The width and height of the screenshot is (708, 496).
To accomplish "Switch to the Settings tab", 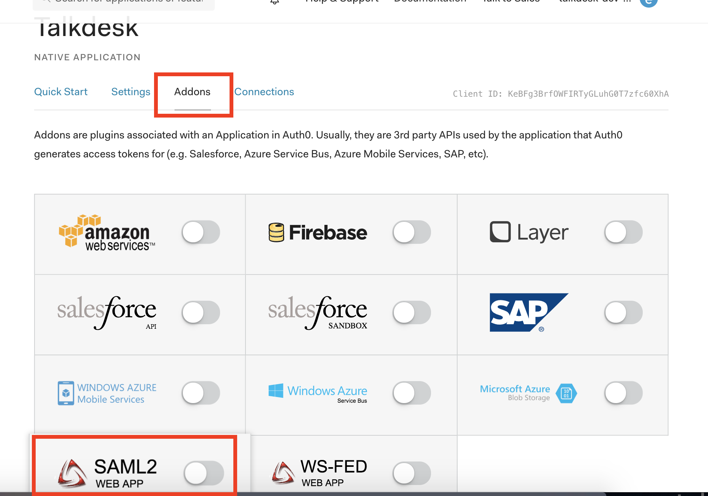I will tap(131, 92).
